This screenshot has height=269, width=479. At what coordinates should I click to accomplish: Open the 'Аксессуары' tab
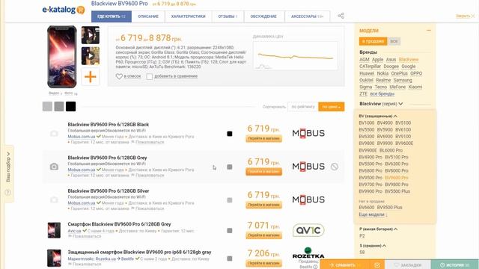click(x=307, y=16)
